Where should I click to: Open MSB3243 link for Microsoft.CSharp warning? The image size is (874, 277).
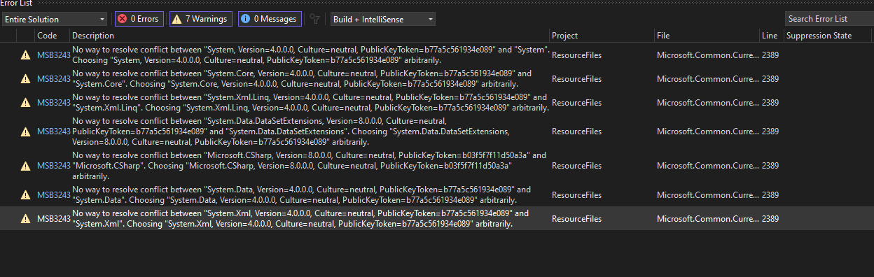pos(54,166)
